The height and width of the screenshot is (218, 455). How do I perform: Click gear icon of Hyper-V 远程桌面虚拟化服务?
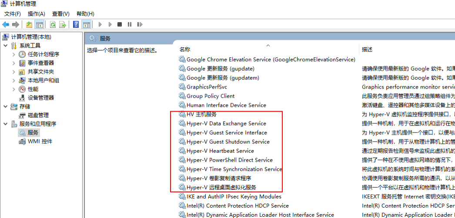coord(182,187)
